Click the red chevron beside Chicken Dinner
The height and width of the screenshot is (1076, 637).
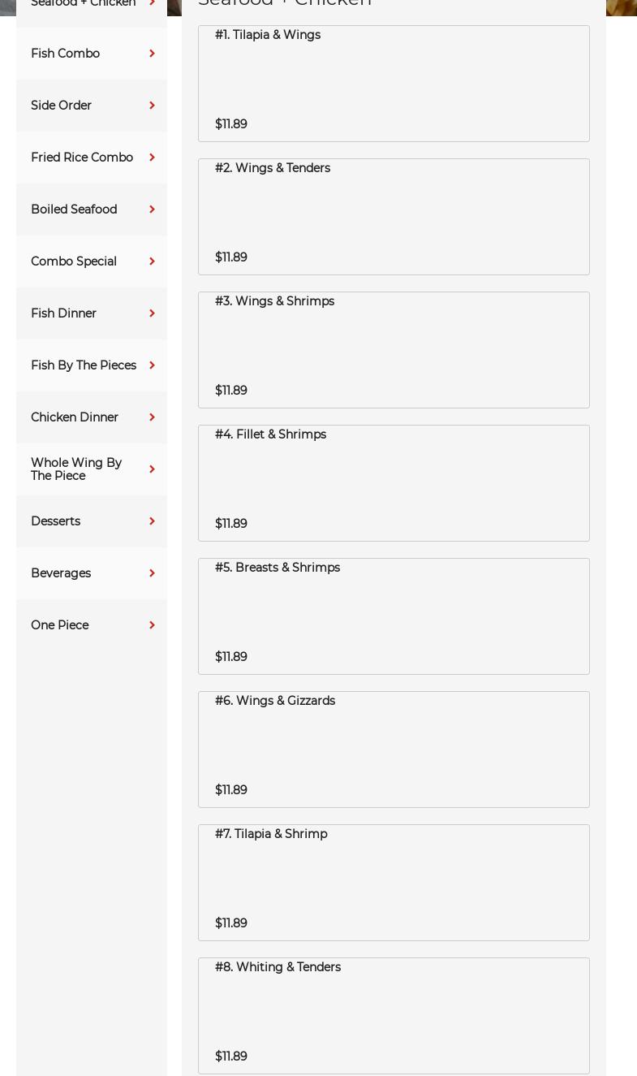click(152, 417)
